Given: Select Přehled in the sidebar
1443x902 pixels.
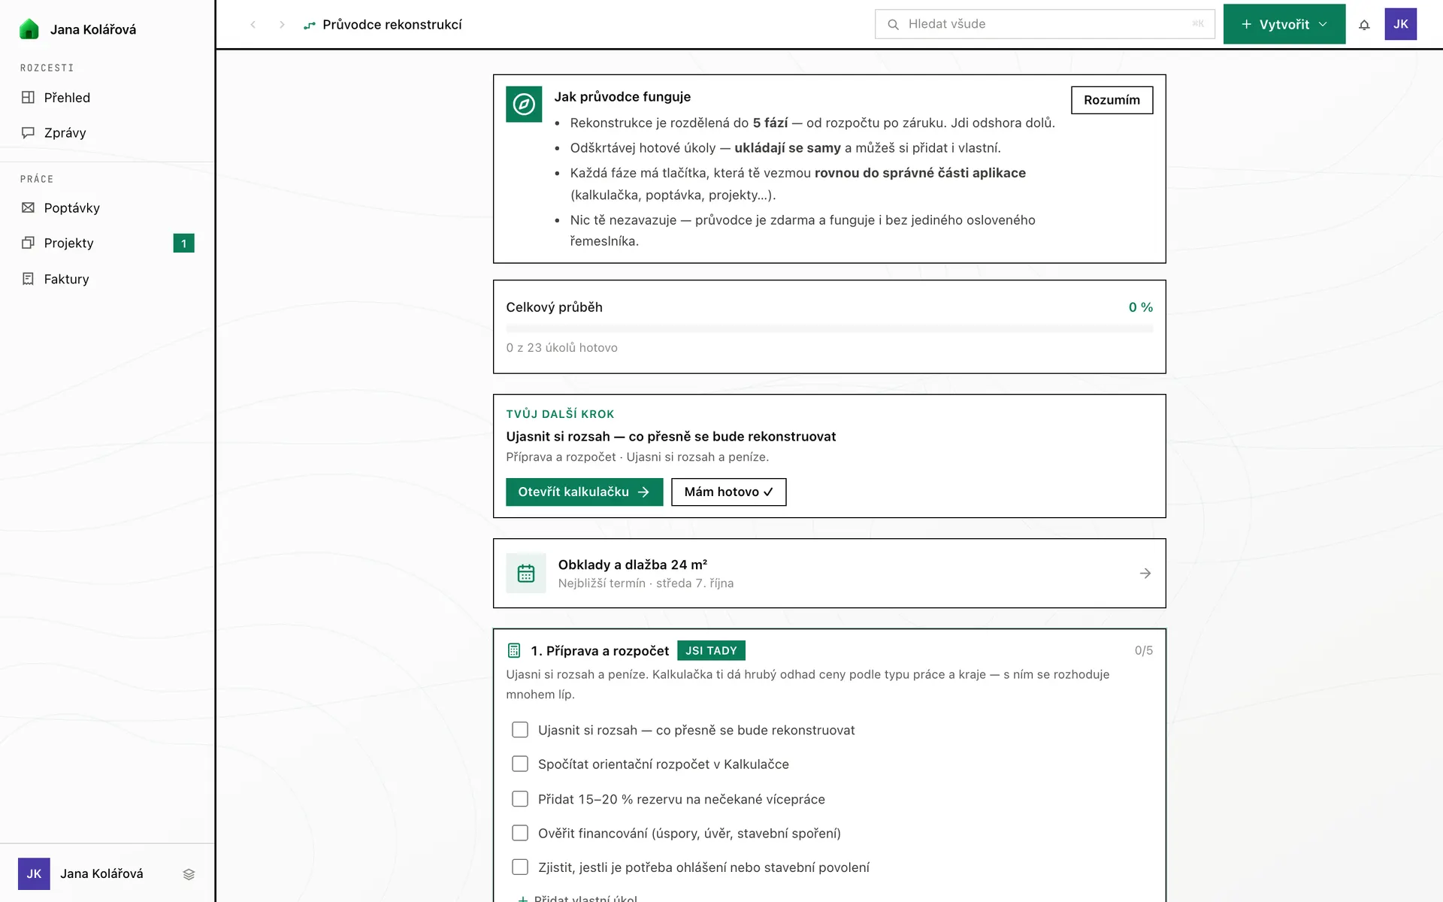Looking at the screenshot, I should pos(107,97).
